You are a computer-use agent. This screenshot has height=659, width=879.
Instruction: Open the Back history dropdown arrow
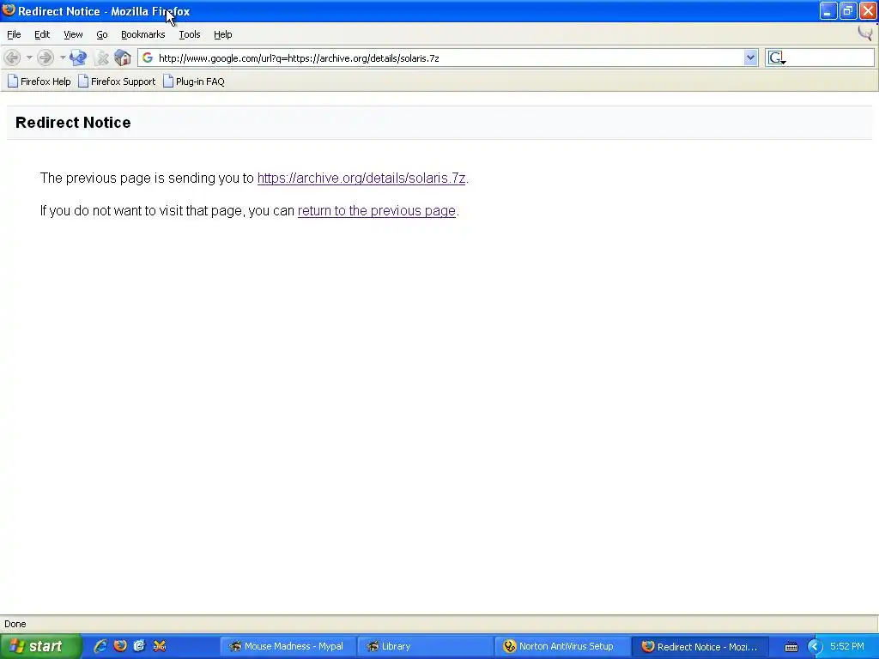29,57
